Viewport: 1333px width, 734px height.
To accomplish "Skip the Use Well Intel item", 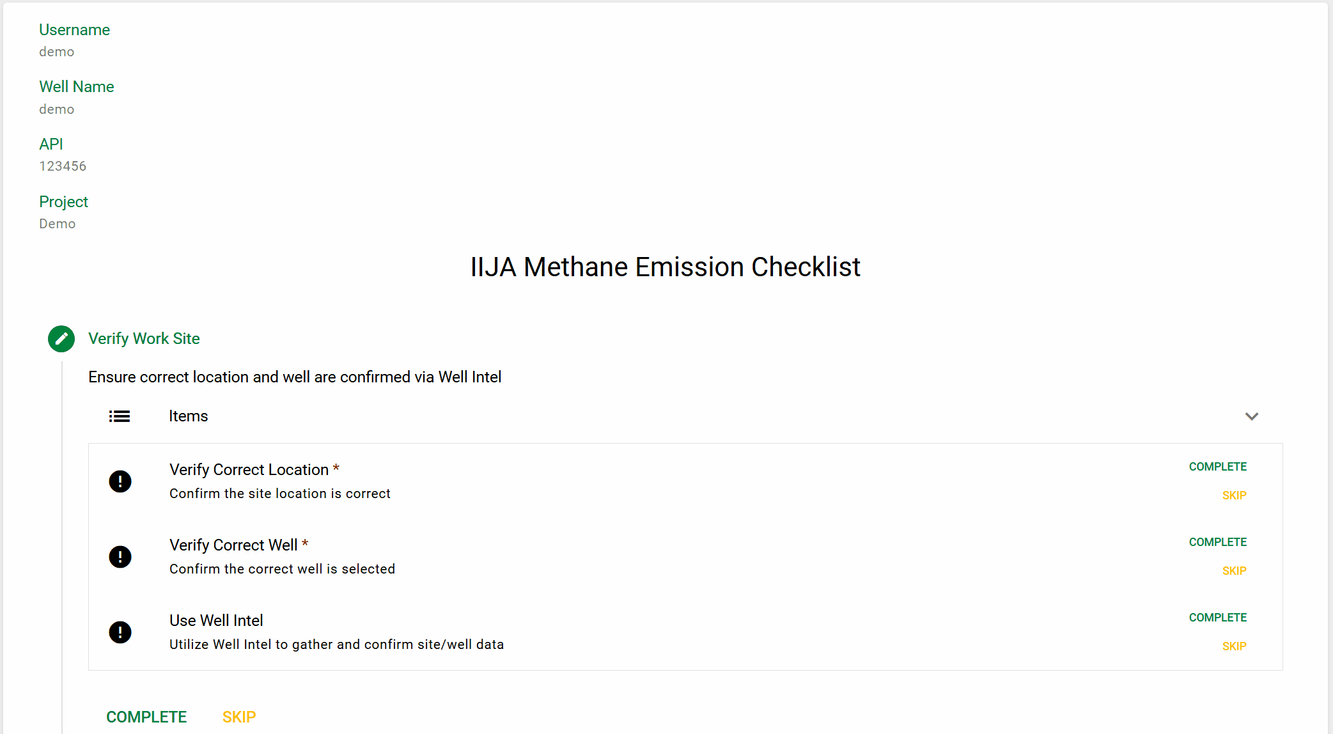I will point(1234,646).
